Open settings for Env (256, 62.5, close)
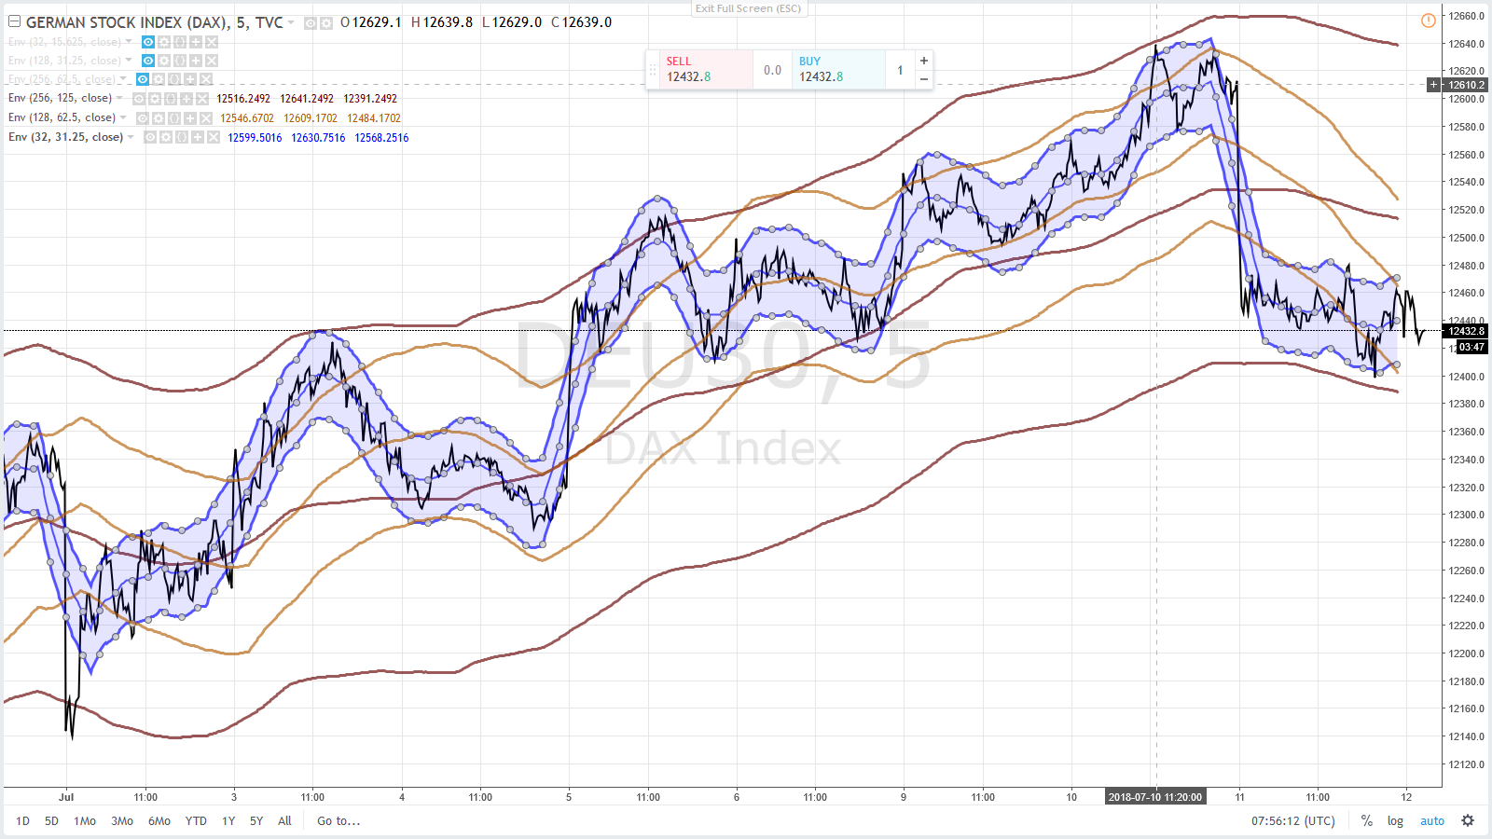The width and height of the screenshot is (1492, 839). point(159,79)
